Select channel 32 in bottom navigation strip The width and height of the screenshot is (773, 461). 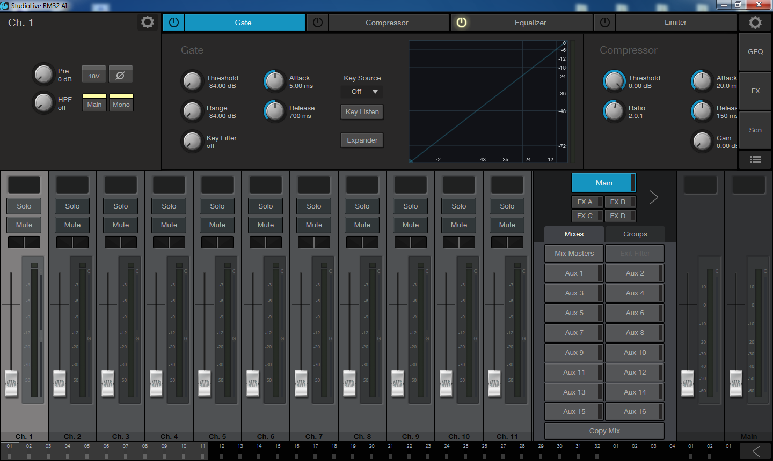597,451
